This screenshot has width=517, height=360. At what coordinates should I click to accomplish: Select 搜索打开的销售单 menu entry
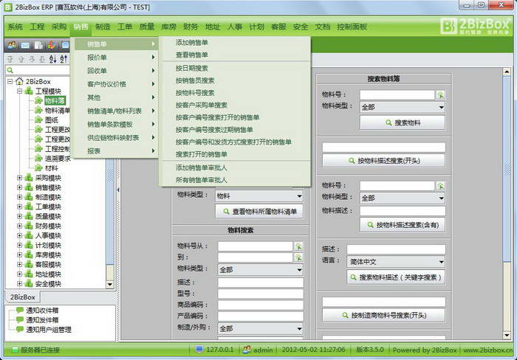201,154
